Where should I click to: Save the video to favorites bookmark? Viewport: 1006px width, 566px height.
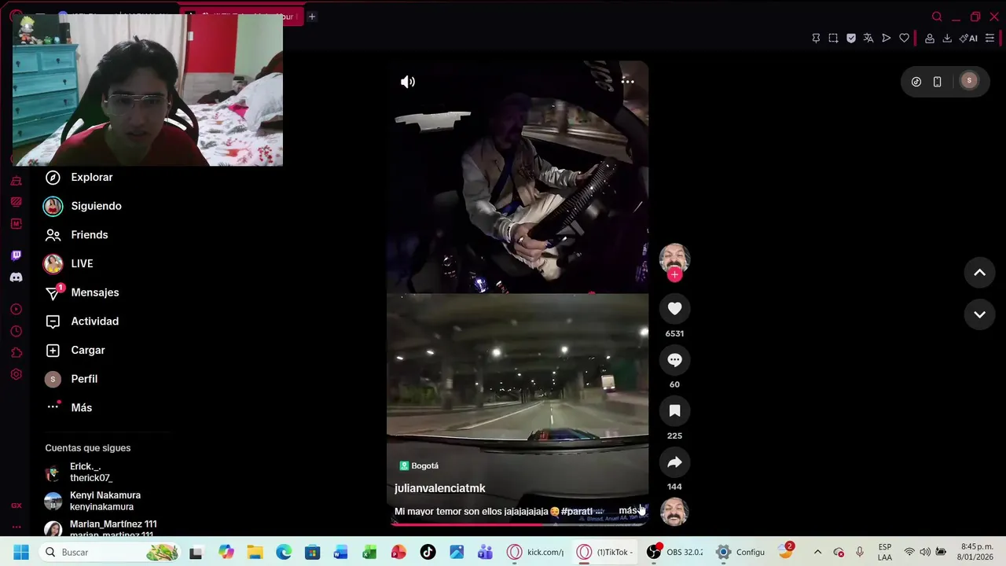tap(674, 411)
